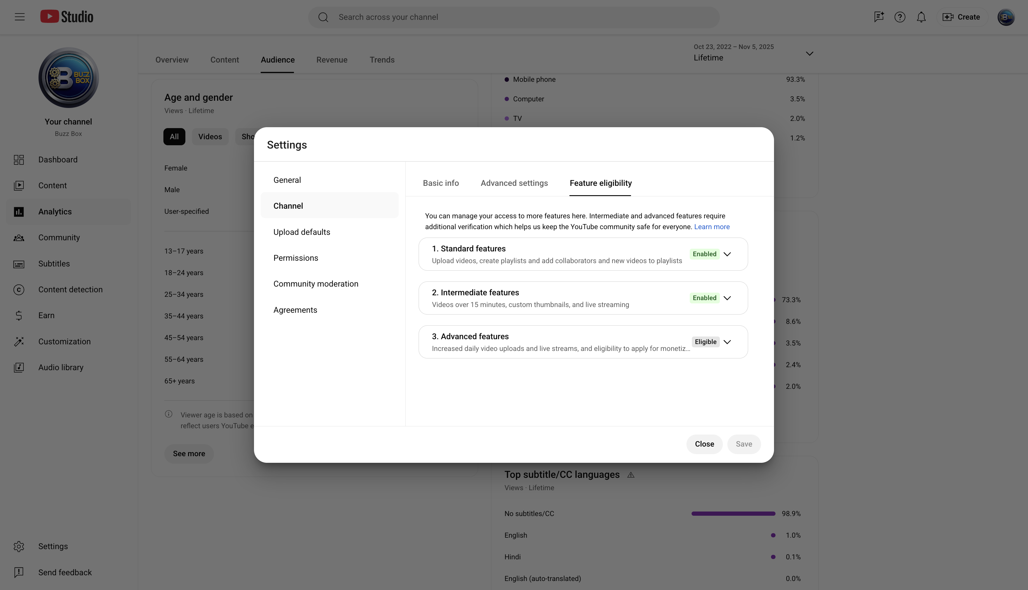This screenshot has height=590, width=1028.
Task: Close the Settings dialog
Action: pos(704,444)
